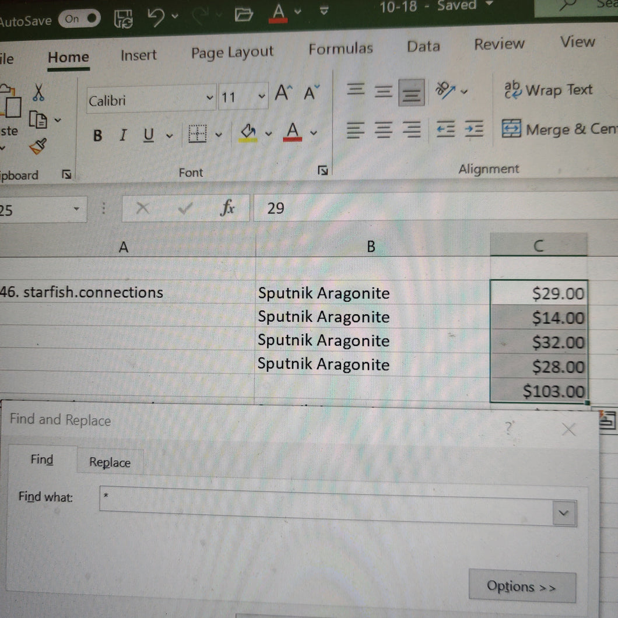The width and height of the screenshot is (618, 618).
Task: Click Enter checkmark in formula bar
Action: pos(185,208)
